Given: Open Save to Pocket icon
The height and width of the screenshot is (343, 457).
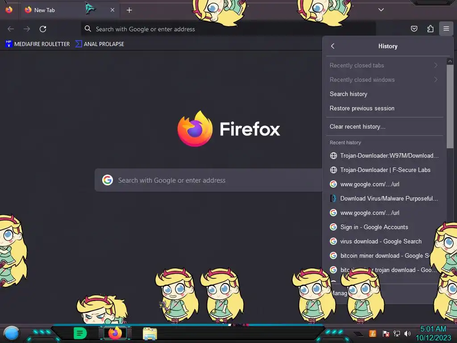Looking at the screenshot, I should click(414, 29).
